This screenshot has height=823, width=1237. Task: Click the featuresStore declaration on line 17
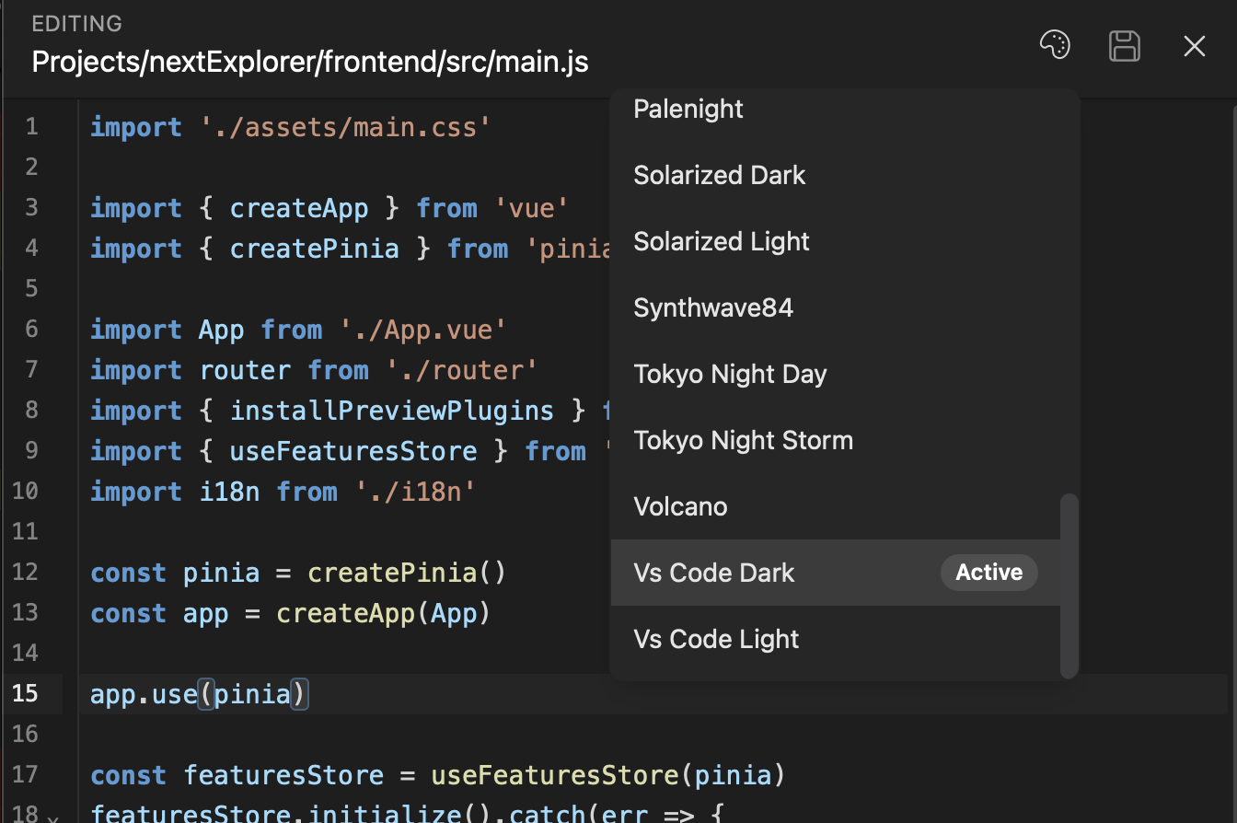point(283,775)
